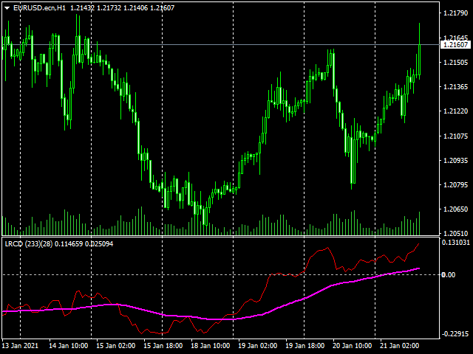Viewport: 473px width, 354px height.
Task: Click the 18 Jan 10:00 time label
Action: [x=210, y=345]
